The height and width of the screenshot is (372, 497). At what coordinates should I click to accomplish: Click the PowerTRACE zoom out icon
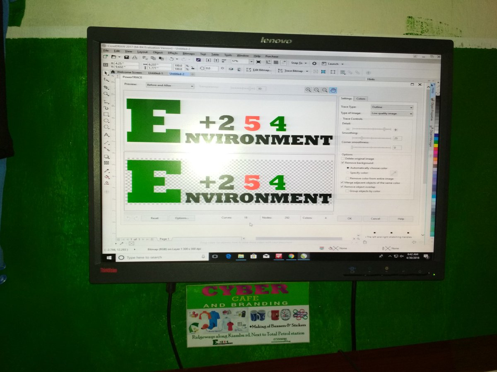tap(316, 90)
